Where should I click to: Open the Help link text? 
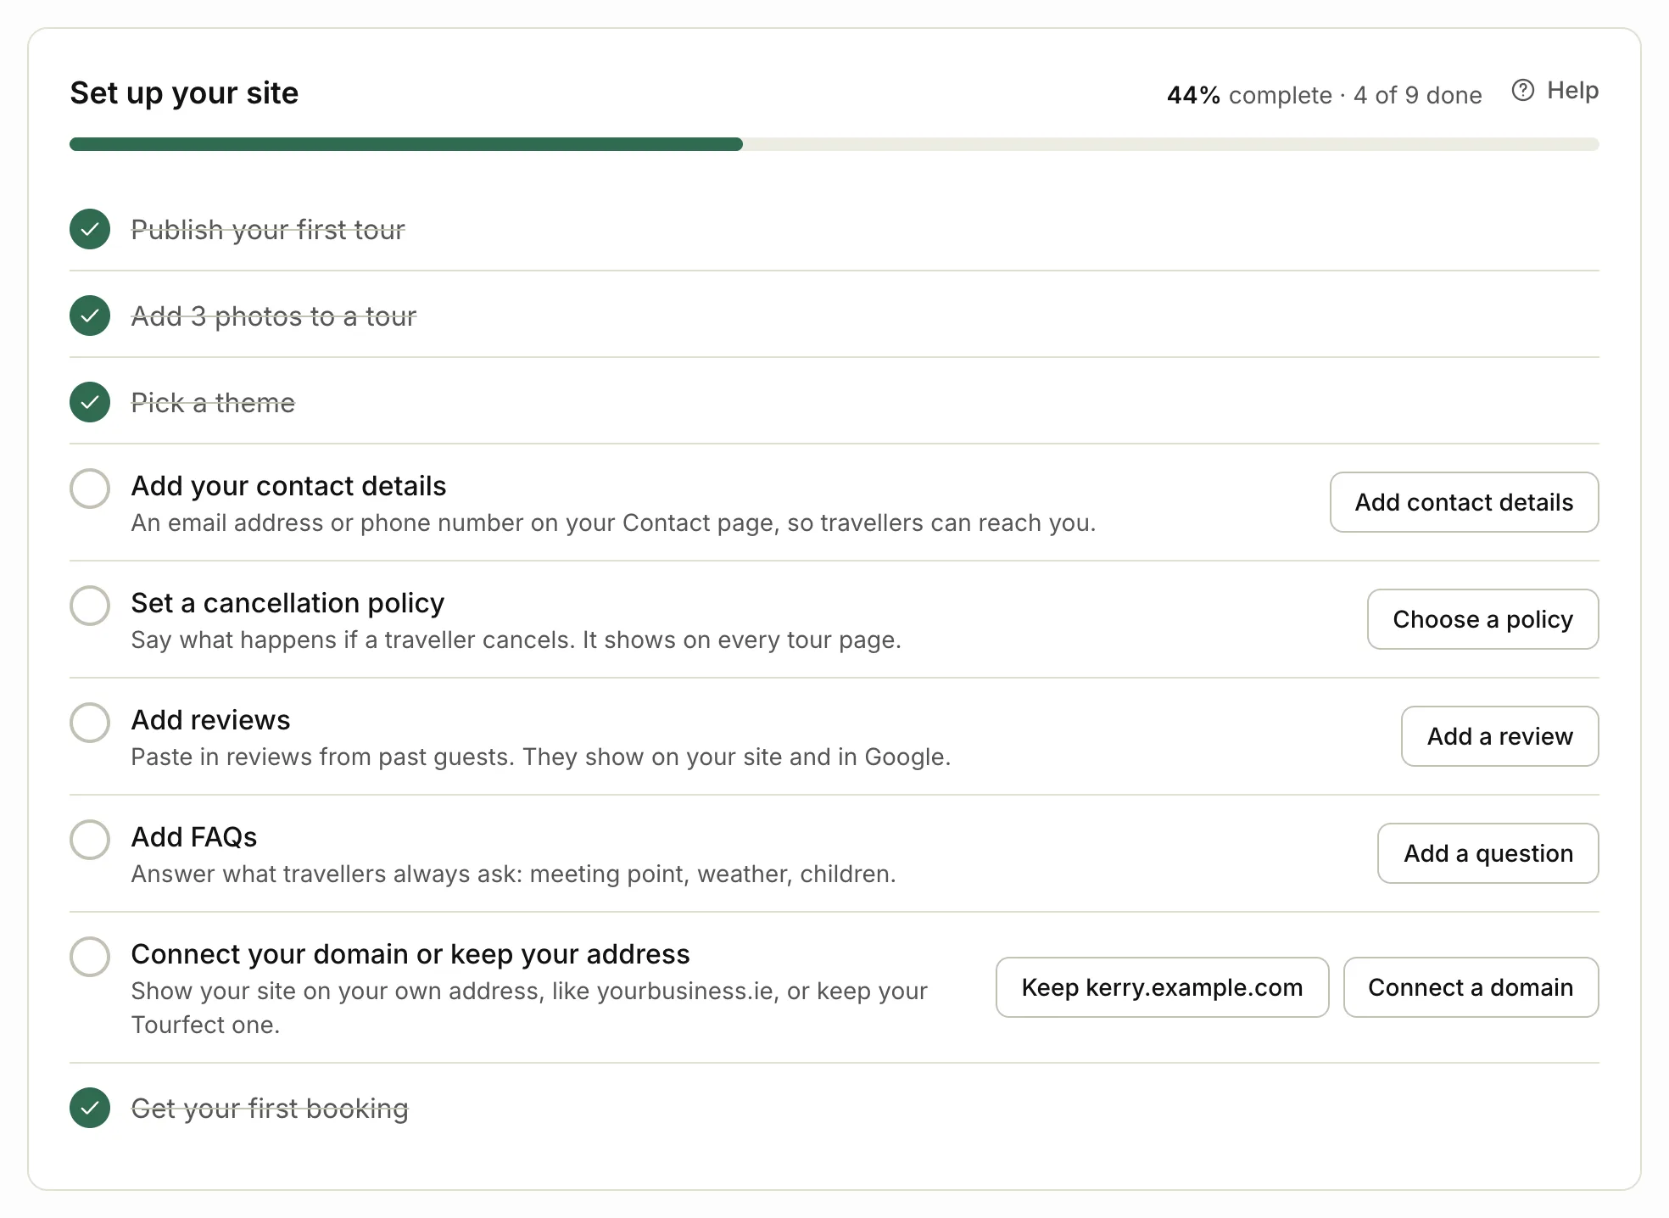coord(1572,91)
